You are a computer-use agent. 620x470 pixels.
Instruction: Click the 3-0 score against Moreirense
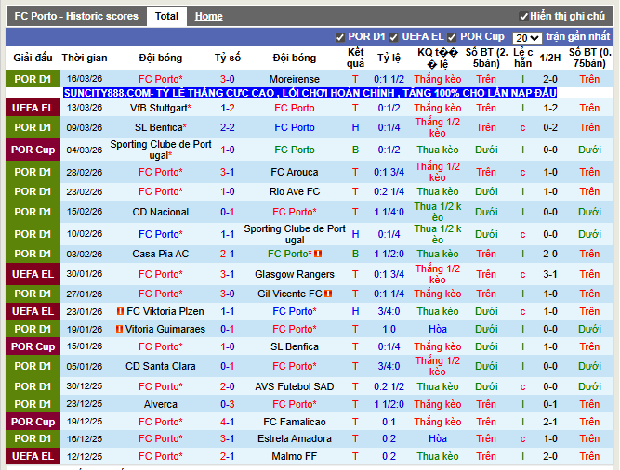(x=227, y=79)
